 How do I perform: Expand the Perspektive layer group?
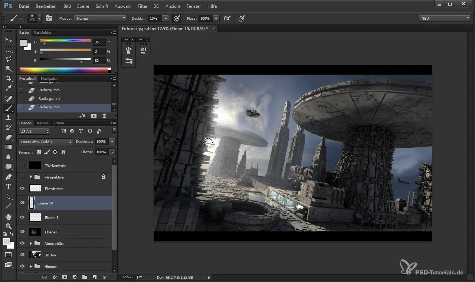tap(31, 177)
